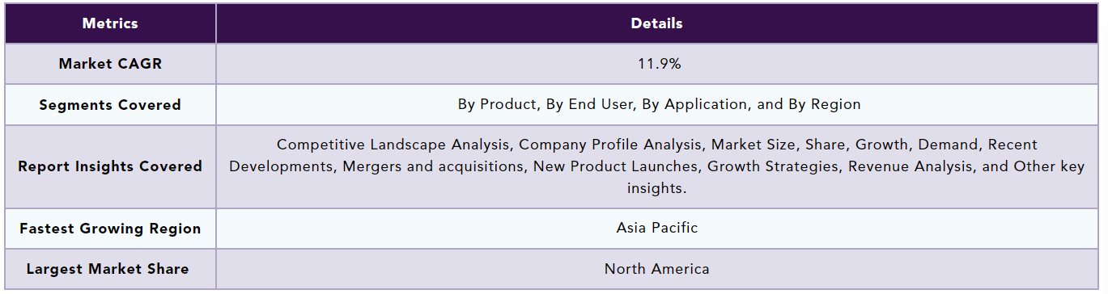
Task: Select the Fastest Growing Region label
Action: pyautogui.click(x=110, y=229)
